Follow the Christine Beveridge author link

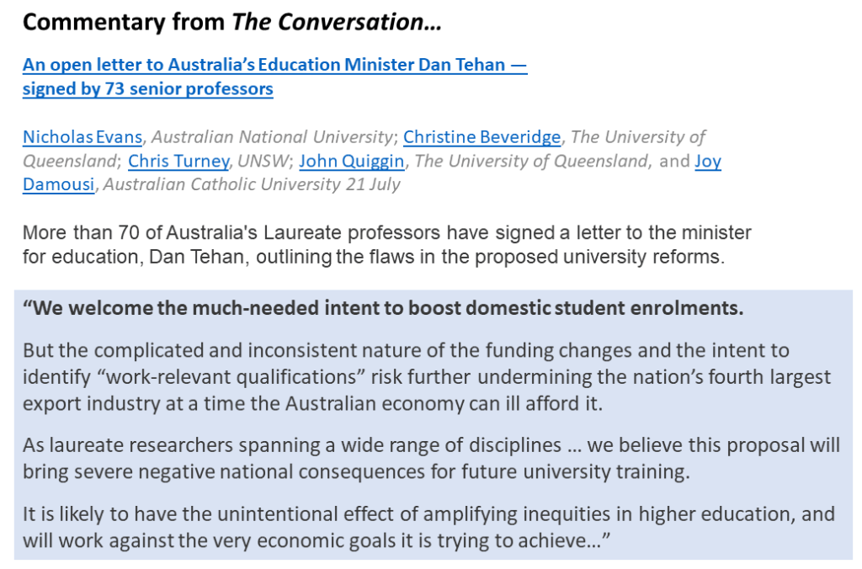coord(482,136)
